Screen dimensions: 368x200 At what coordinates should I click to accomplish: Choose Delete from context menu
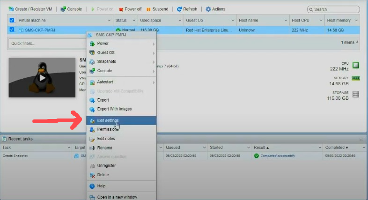[121, 175]
